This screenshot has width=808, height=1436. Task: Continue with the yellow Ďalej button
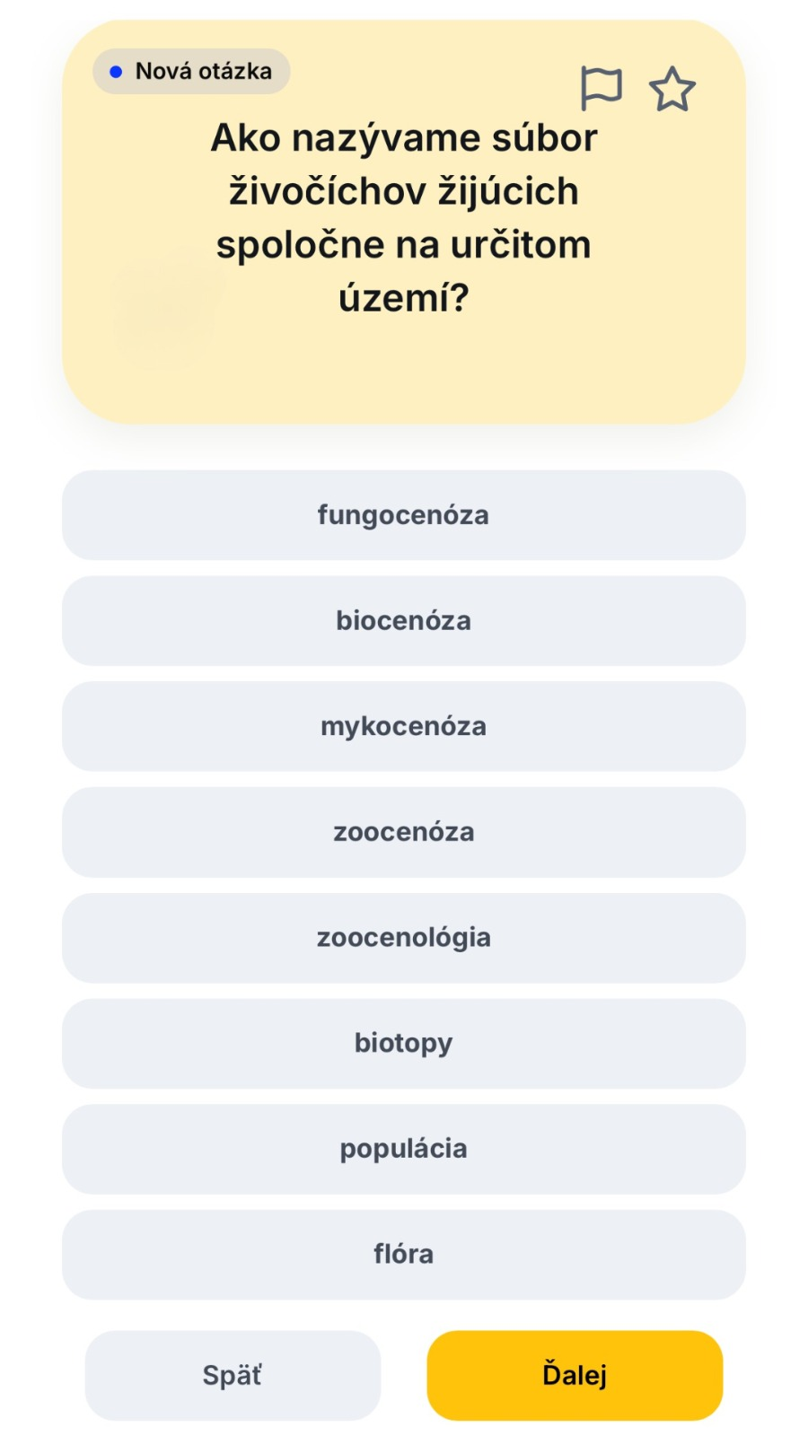[x=575, y=1375]
